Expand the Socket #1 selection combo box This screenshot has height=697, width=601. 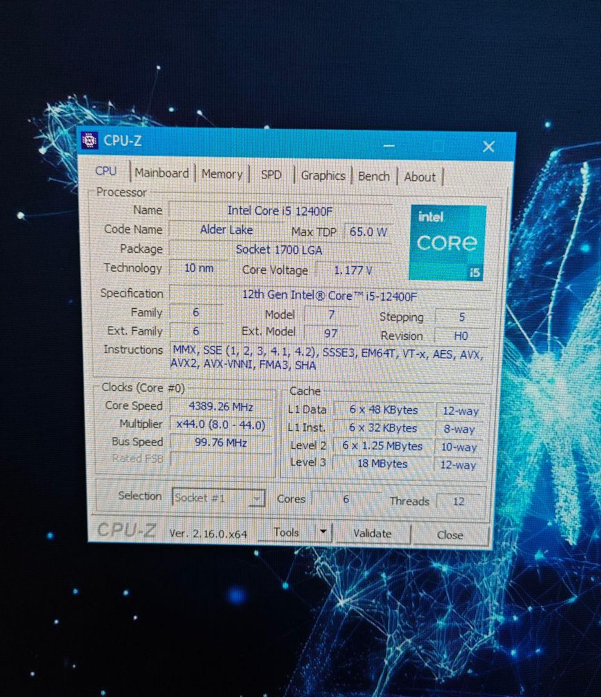218,498
